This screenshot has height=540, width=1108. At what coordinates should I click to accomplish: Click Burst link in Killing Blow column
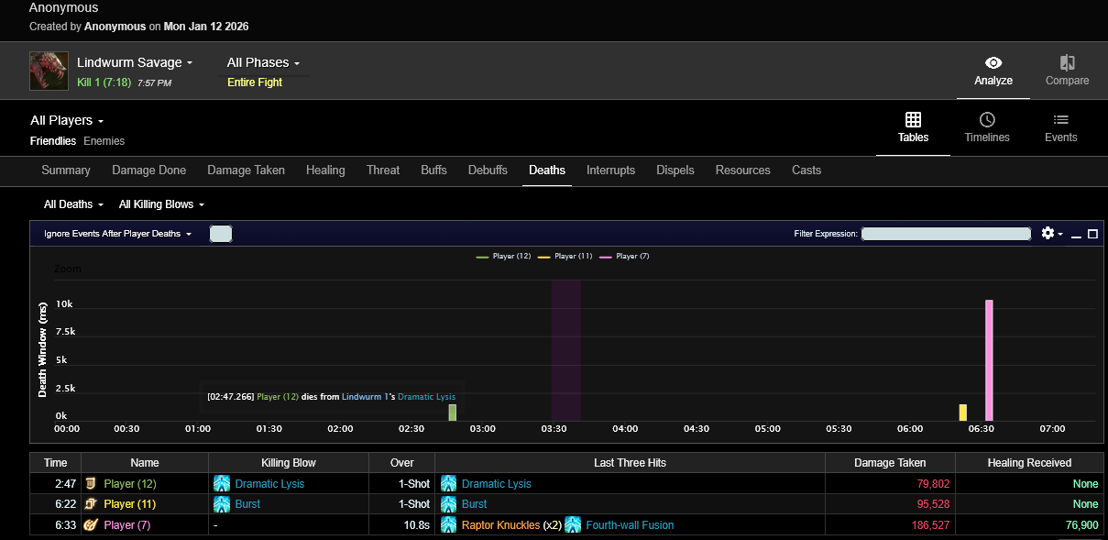click(247, 504)
